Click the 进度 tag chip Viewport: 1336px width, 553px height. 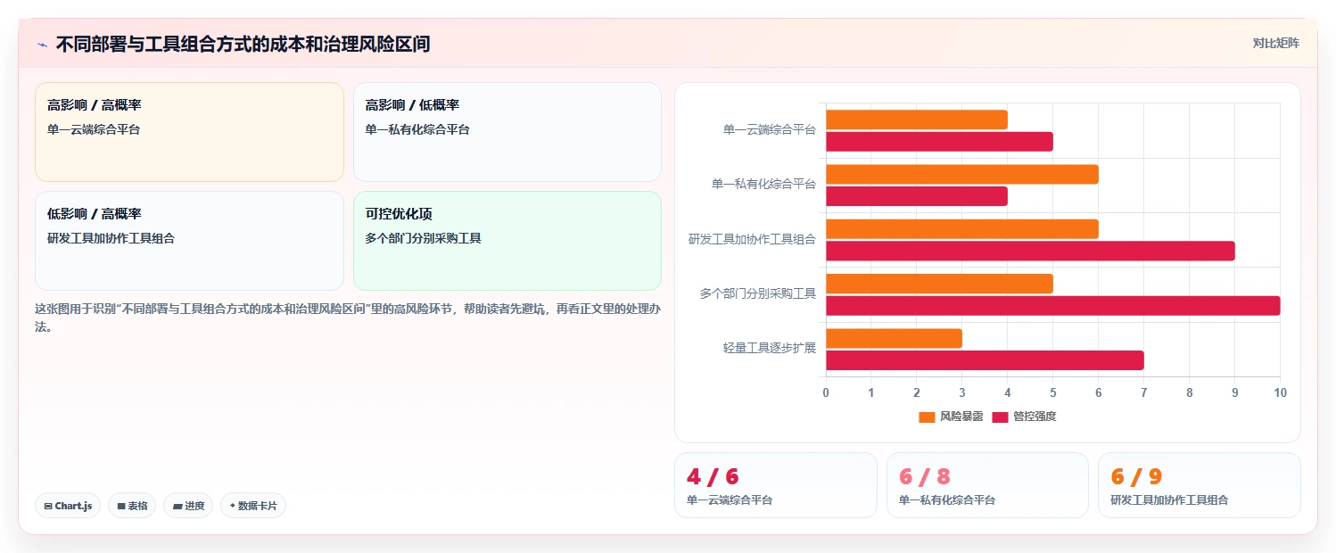(188, 506)
